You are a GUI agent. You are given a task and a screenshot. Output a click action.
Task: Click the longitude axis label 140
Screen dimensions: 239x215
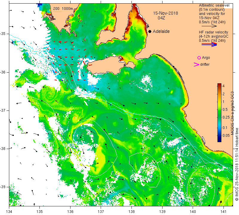click(x=193, y=212)
